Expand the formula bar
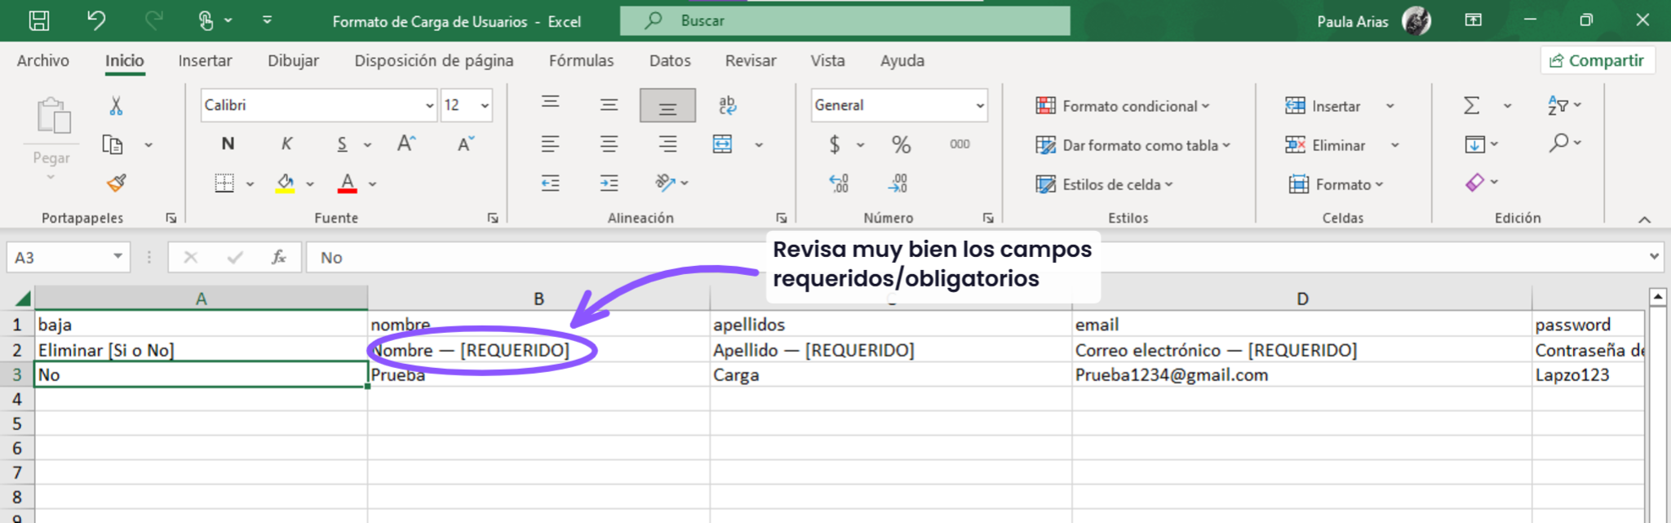1671x523 pixels. [x=1654, y=256]
